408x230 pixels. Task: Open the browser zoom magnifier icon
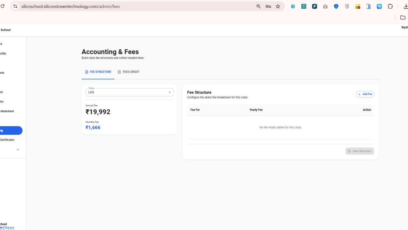click(259, 6)
